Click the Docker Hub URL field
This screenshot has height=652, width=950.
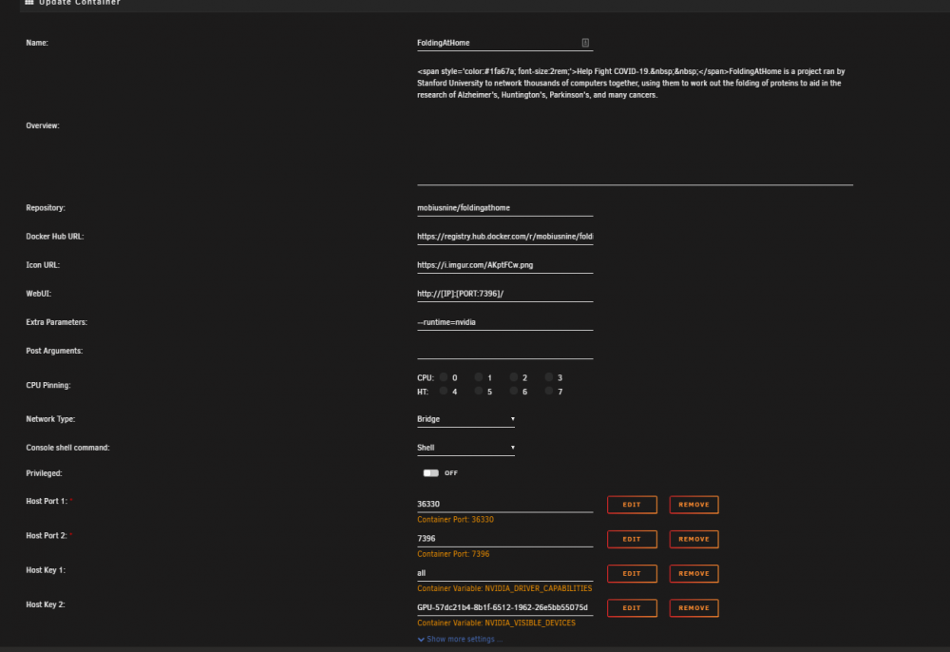[x=504, y=237]
